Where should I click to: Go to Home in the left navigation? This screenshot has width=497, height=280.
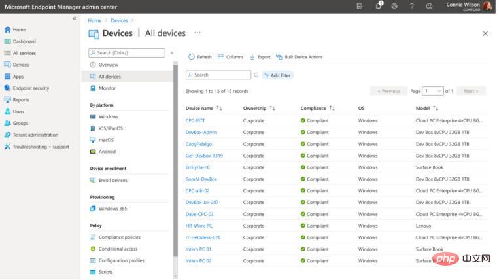pyautogui.click(x=20, y=30)
